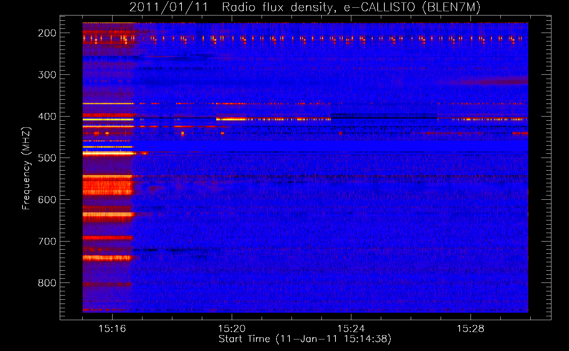Select the 800 frequency tick label
This screenshot has height=351, width=569.
47,283
